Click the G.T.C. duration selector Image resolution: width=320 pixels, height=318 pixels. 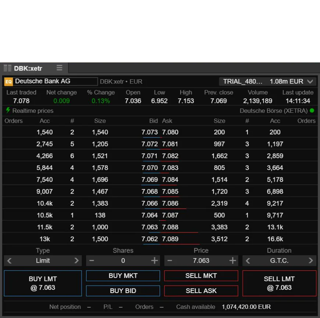[280, 261]
